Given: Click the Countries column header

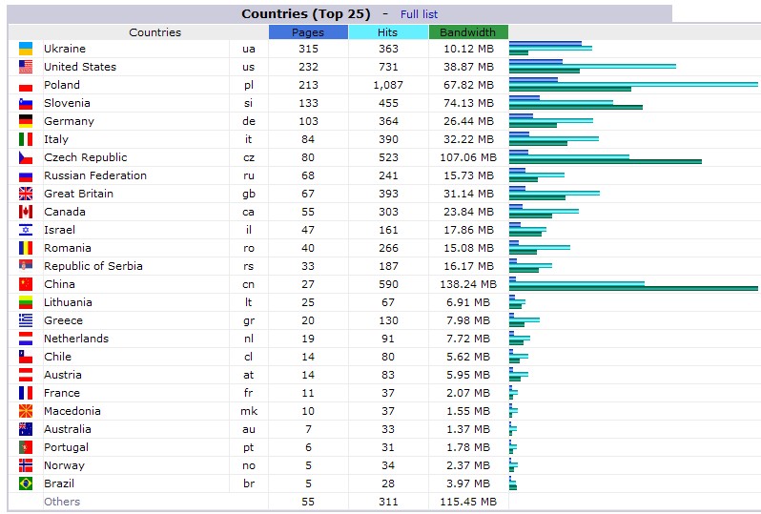Looking at the screenshot, I should (154, 32).
